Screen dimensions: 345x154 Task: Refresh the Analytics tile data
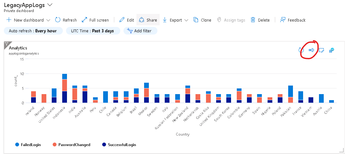(301, 50)
